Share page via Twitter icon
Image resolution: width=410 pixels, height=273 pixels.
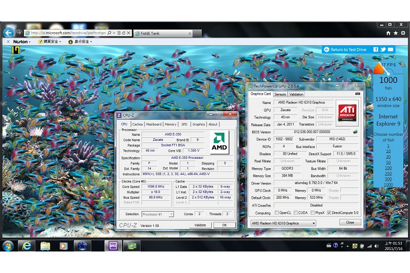click(x=383, y=49)
